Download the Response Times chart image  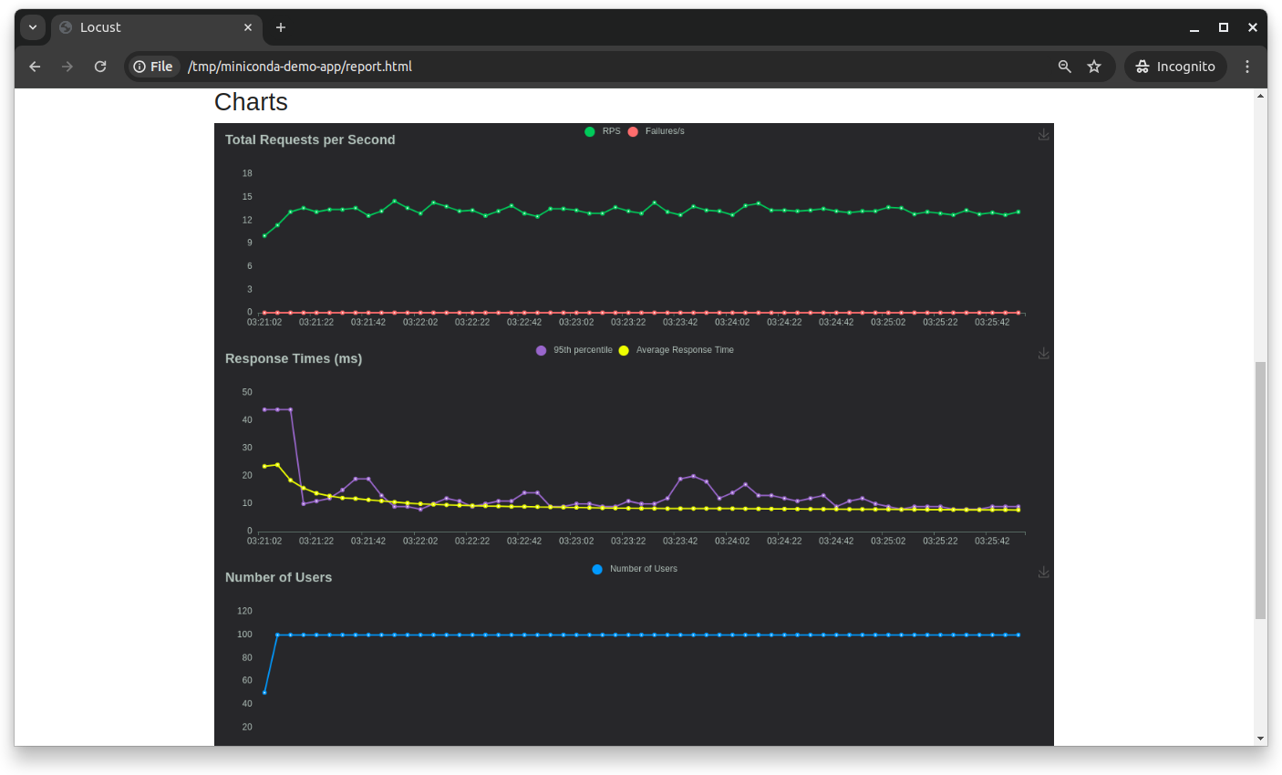(x=1043, y=354)
